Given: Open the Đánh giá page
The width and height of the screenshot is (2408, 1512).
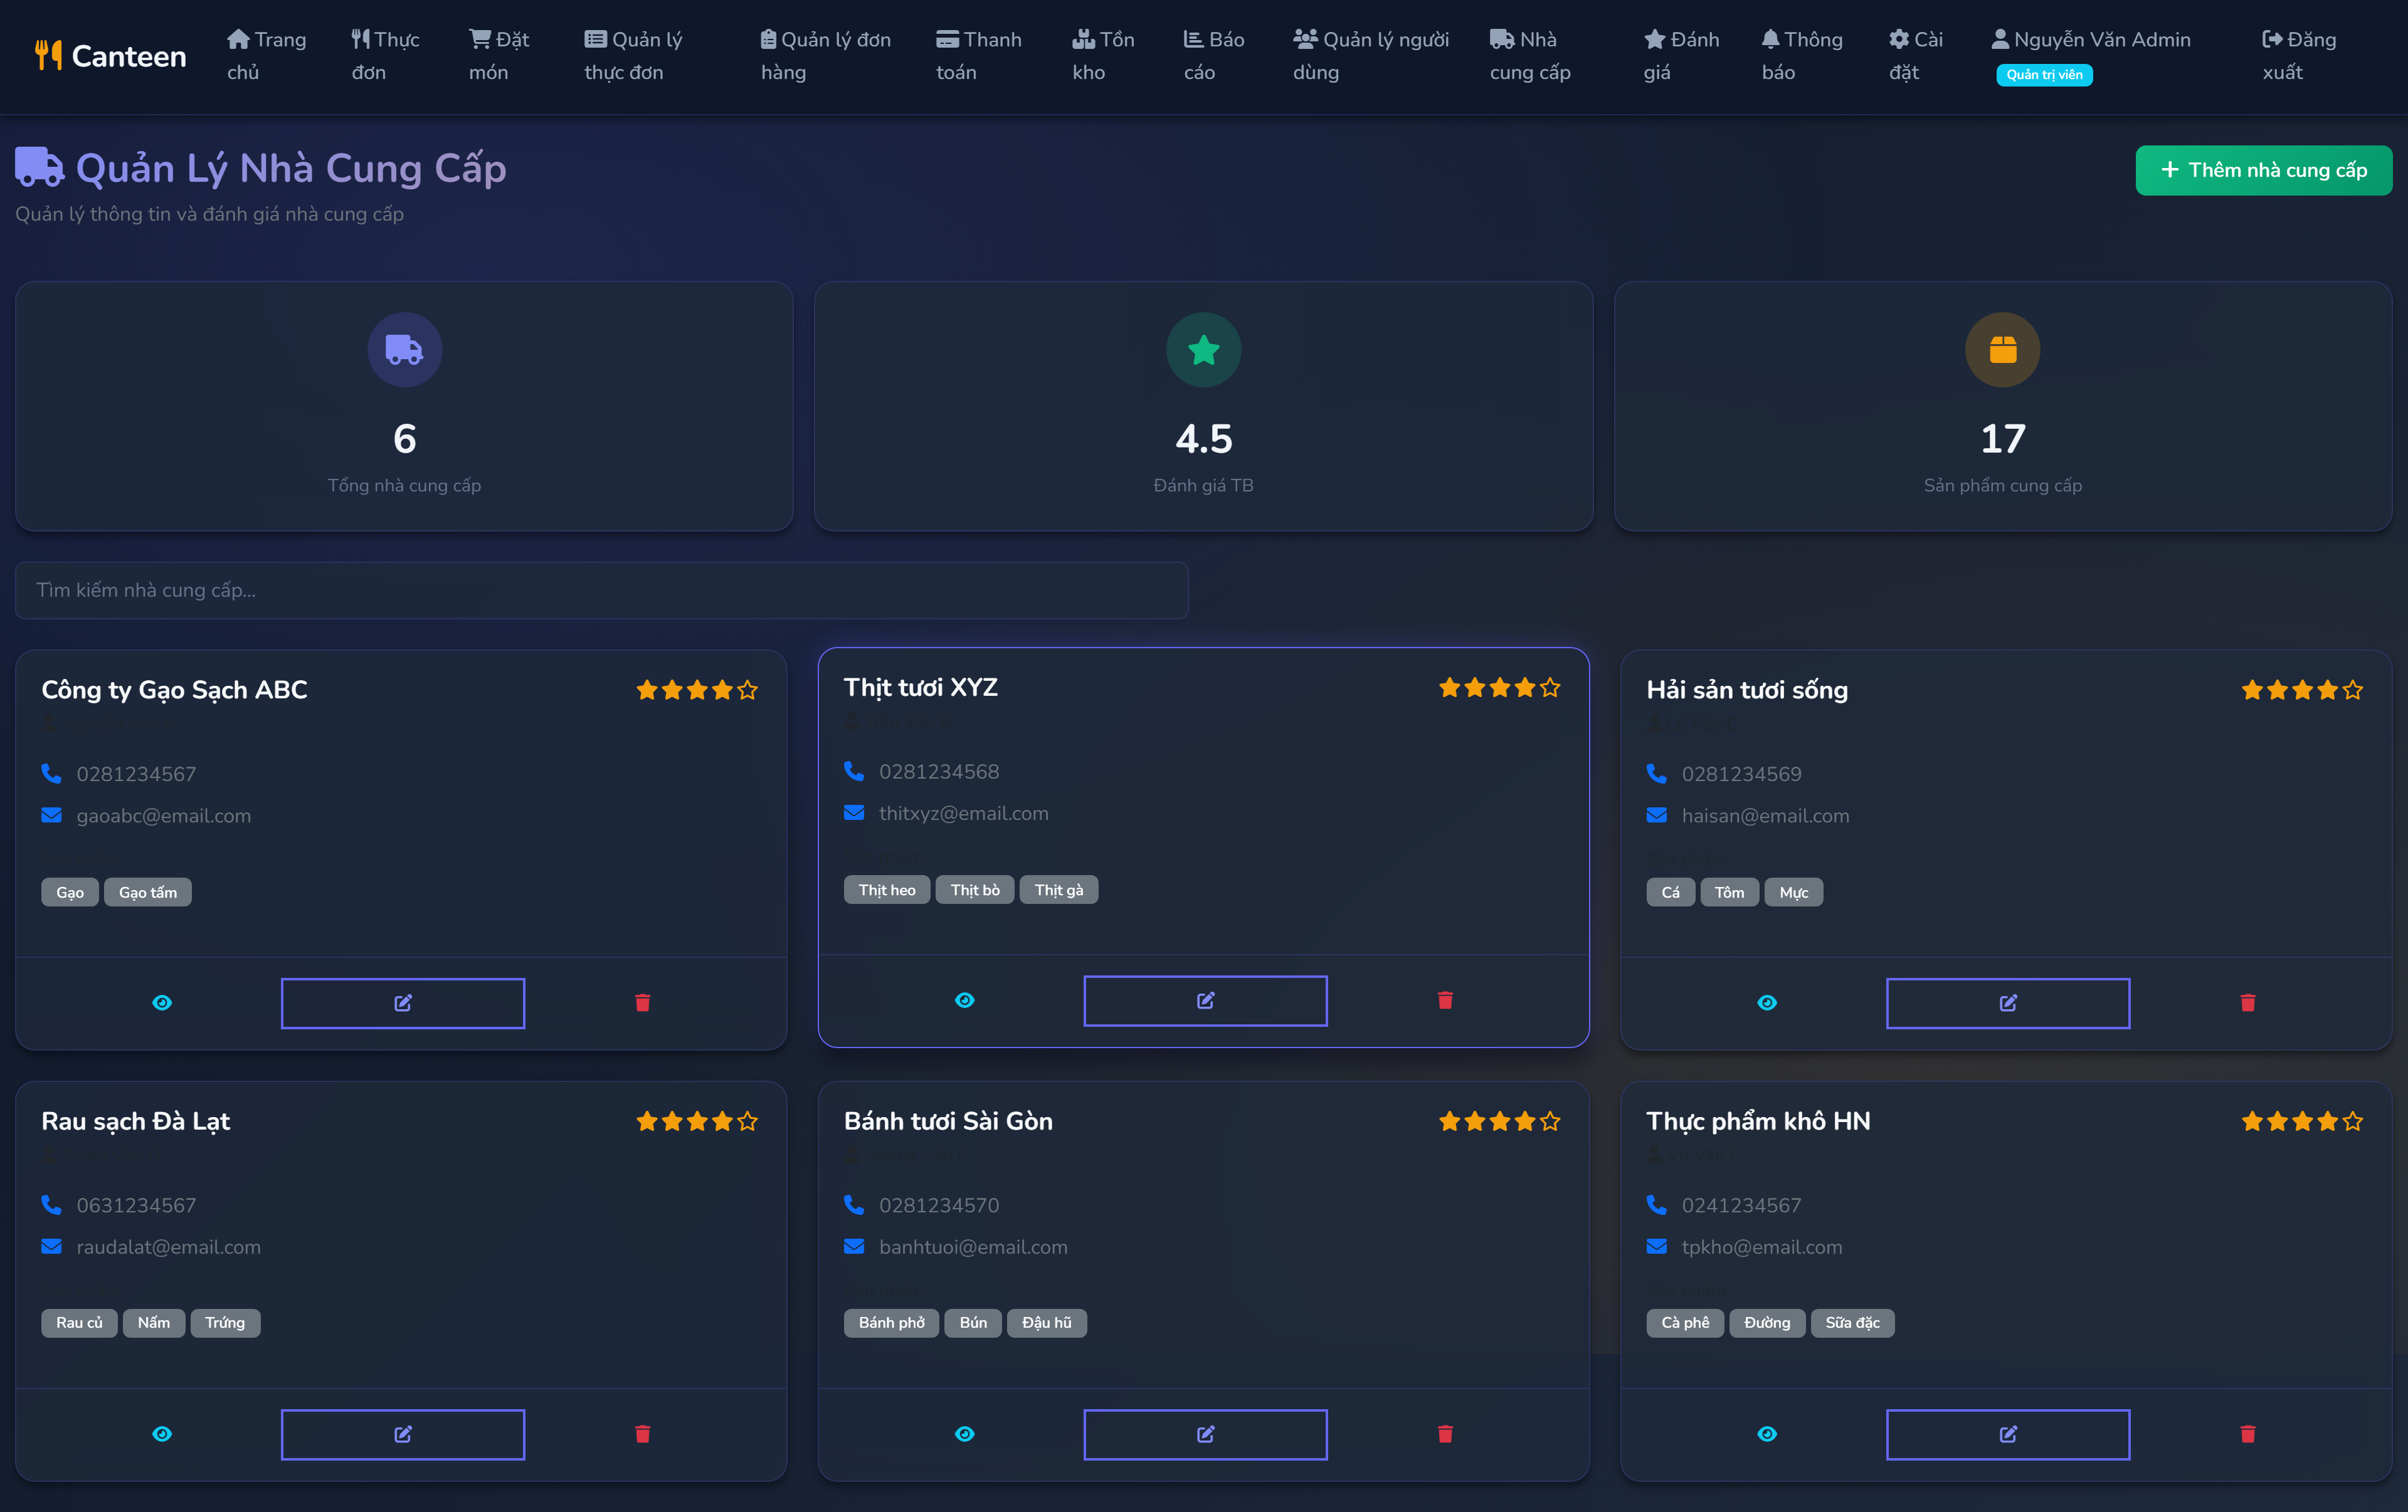Looking at the screenshot, I should pyautogui.click(x=1682, y=56).
